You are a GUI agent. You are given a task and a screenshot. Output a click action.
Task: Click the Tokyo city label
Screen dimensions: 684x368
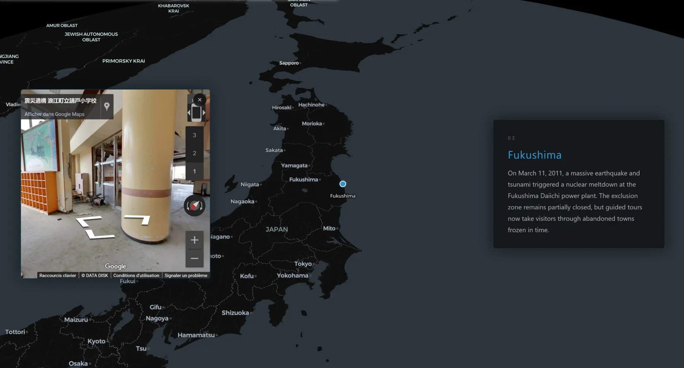pyautogui.click(x=303, y=264)
